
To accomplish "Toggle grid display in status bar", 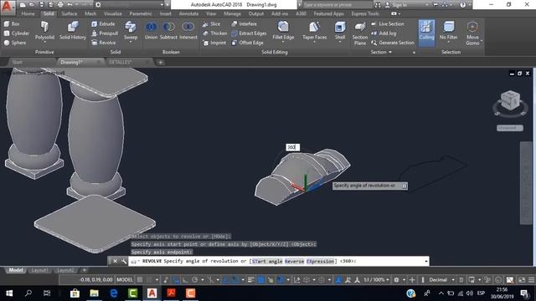I will click(x=140, y=280).
